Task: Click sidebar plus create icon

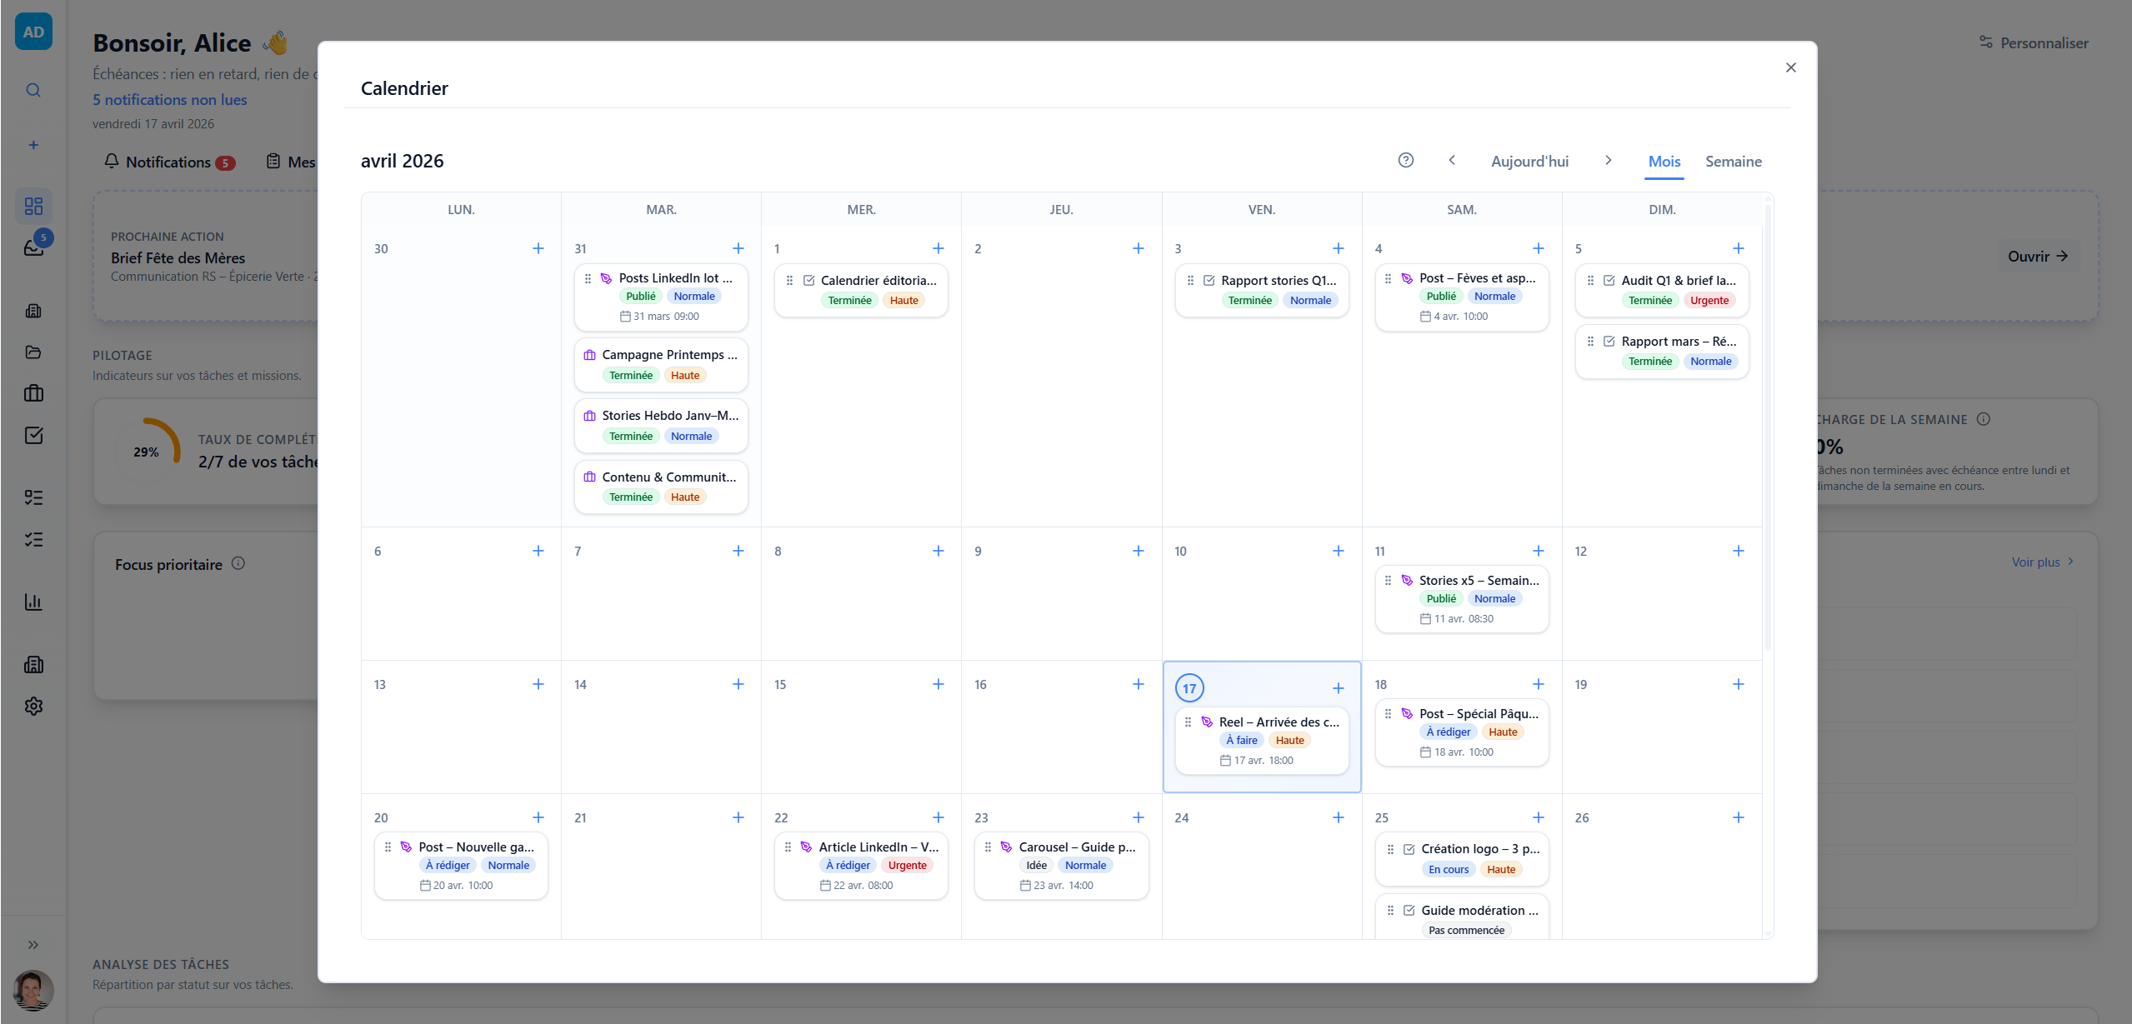Action: click(x=33, y=145)
